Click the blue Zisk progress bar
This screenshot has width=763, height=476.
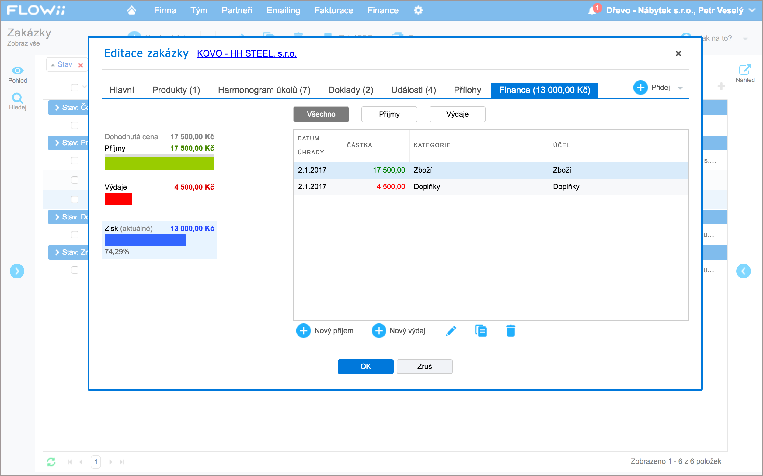click(x=145, y=240)
